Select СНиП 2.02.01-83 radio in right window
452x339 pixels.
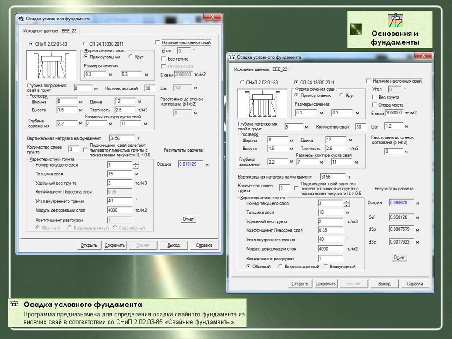click(x=242, y=82)
